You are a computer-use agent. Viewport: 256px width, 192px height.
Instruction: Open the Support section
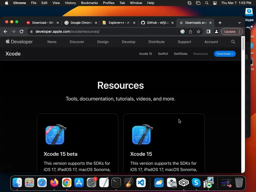(184, 42)
